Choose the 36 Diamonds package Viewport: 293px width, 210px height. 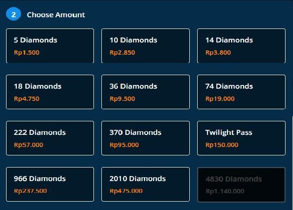[x=146, y=92]
